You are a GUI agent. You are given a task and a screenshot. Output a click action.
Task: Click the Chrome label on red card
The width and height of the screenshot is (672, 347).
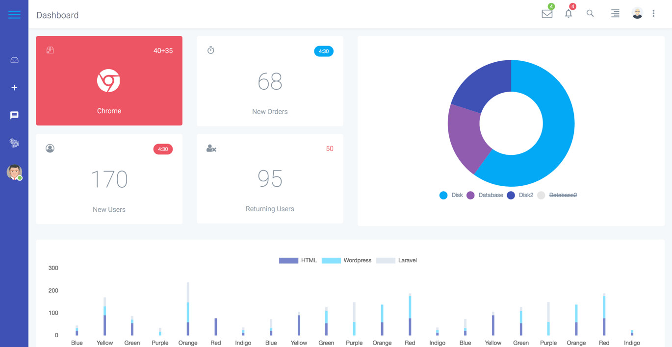pyautogui.click(x=109, y=111)
